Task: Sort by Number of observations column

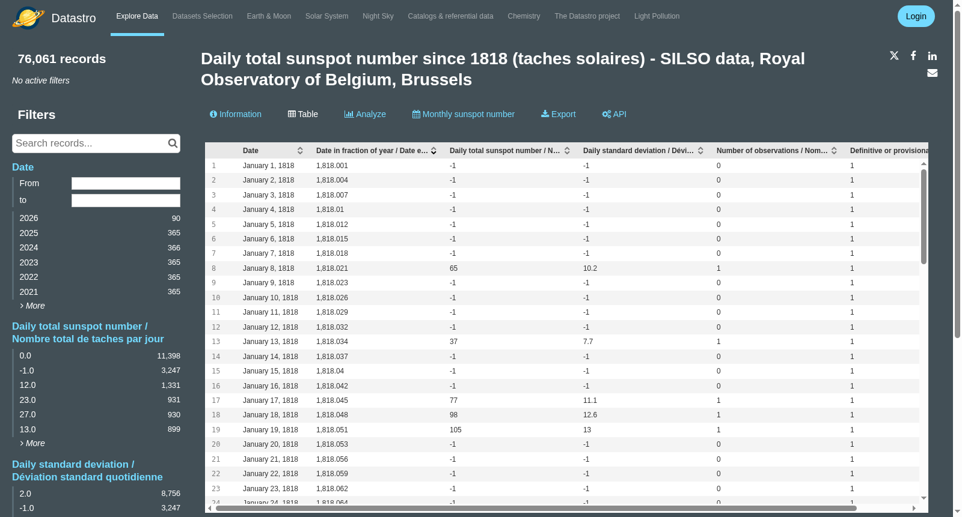Action: click(x=834, y=151)
